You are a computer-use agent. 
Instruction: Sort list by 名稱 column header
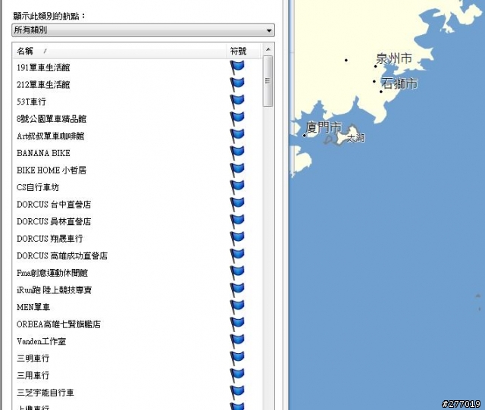tap(119, 51)
